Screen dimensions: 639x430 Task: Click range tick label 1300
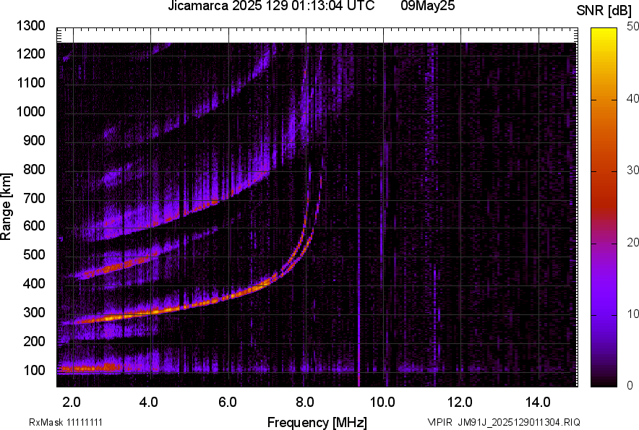tap(30, 26)
